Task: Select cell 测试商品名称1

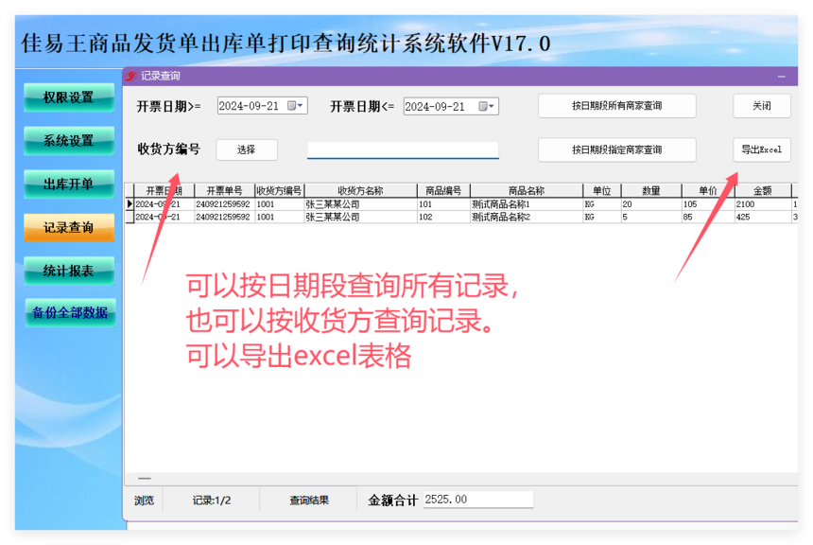Action: 527,204
